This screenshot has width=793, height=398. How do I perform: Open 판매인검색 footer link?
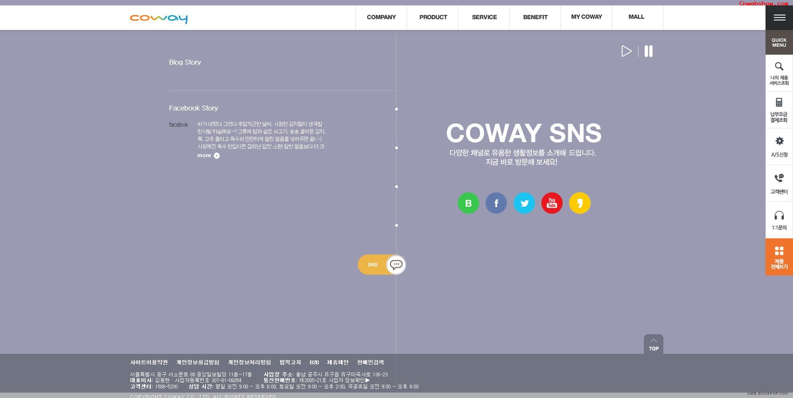point(370,362)
